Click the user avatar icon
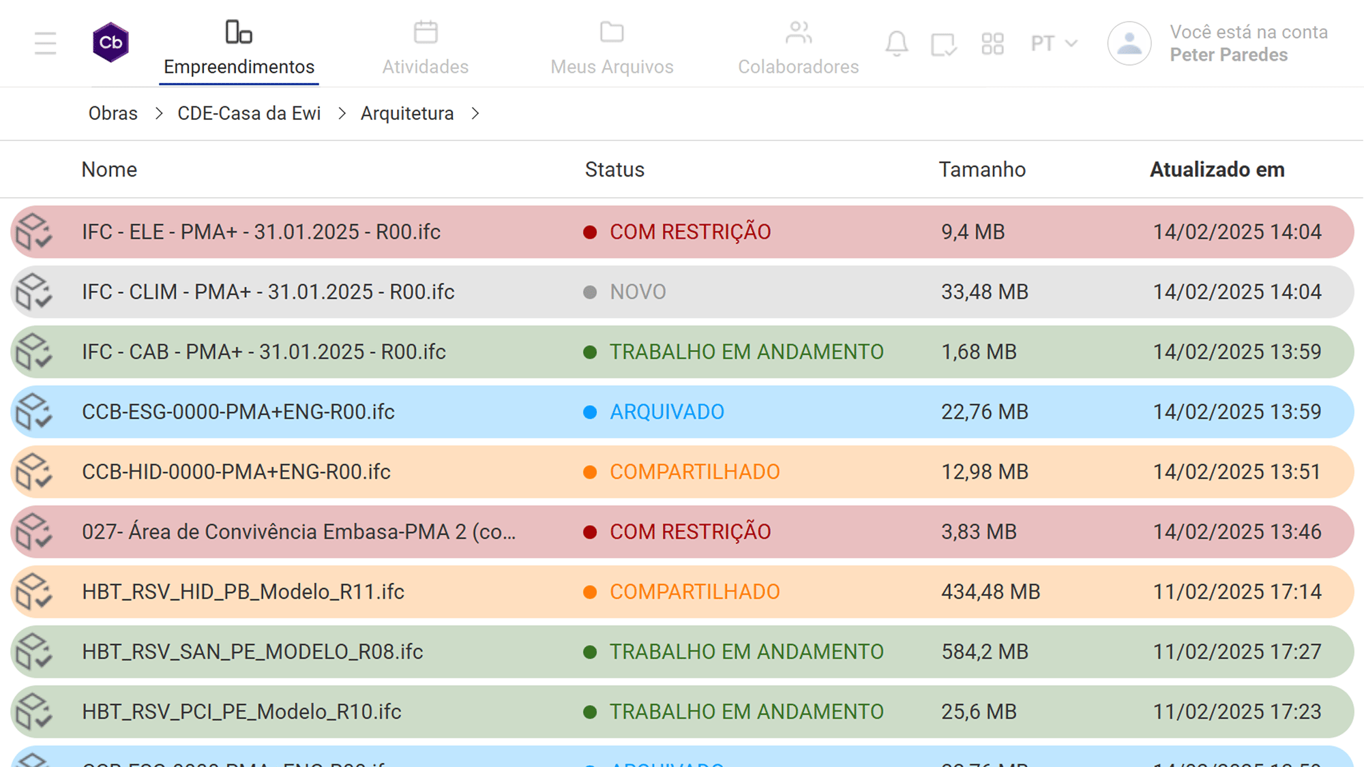The width and height of the screenshot is (1364, 767). point(1129,44)
